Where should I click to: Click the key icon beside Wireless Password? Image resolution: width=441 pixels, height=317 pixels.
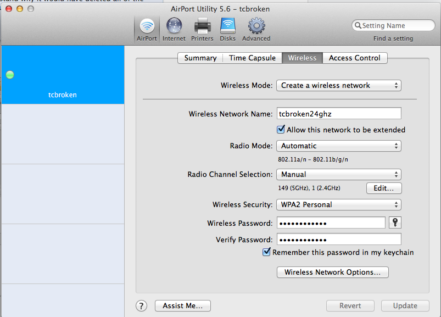[x=395, y=223]
